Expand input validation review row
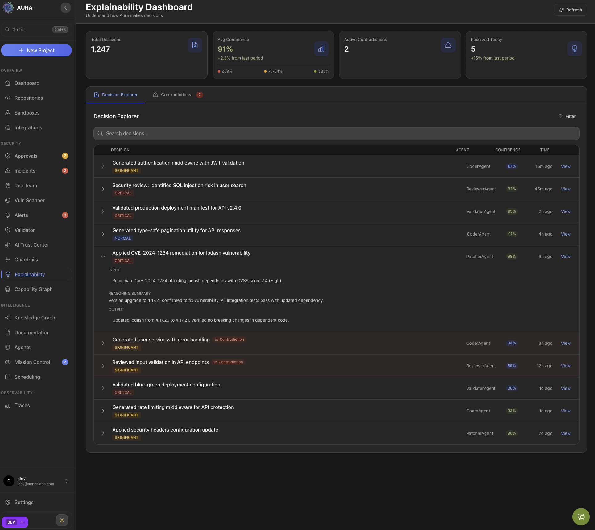Image resolution: width=595 pixels, height=530 pixels. [103, 366]
